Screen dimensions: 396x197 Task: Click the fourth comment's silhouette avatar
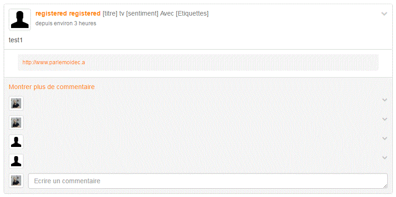tap(16, 161)
